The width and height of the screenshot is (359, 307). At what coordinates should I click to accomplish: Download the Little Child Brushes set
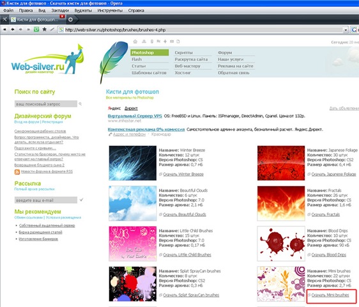187,255
